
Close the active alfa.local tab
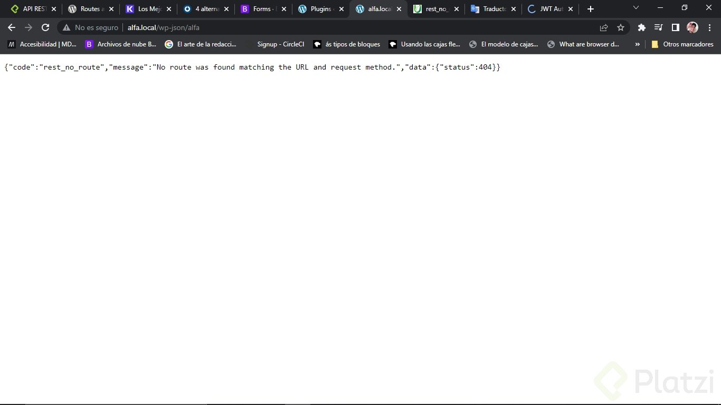coord(399,9)
